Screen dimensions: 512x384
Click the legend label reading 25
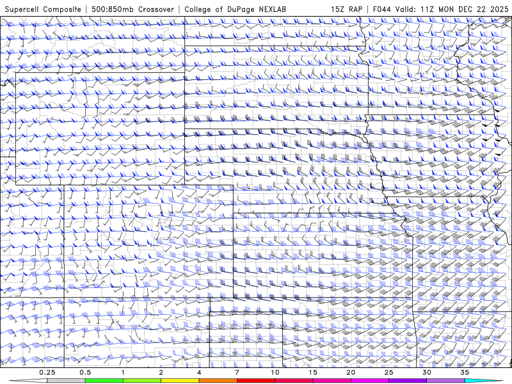tap(388, 372)
